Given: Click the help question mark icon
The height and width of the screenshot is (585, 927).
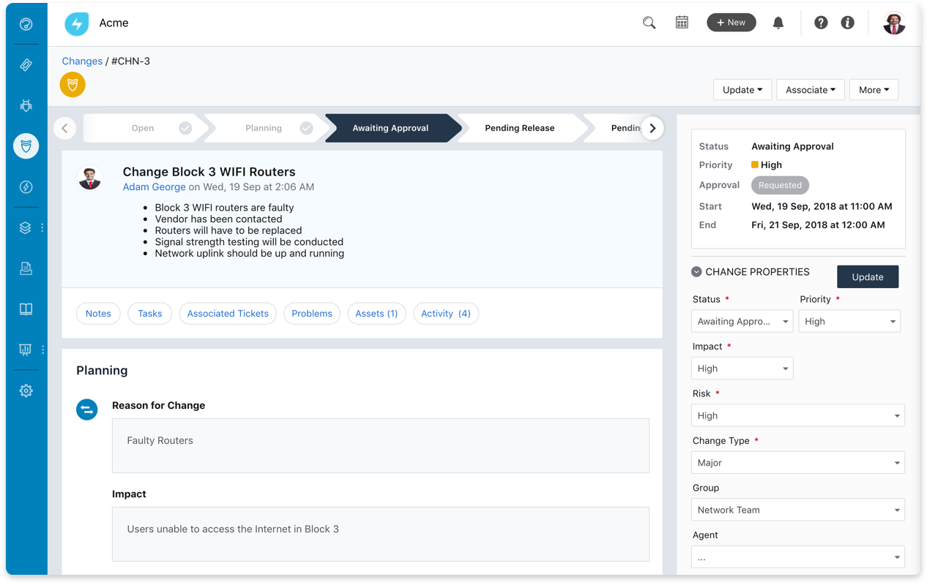Looking at the screenshot, I should pos(821,23).
